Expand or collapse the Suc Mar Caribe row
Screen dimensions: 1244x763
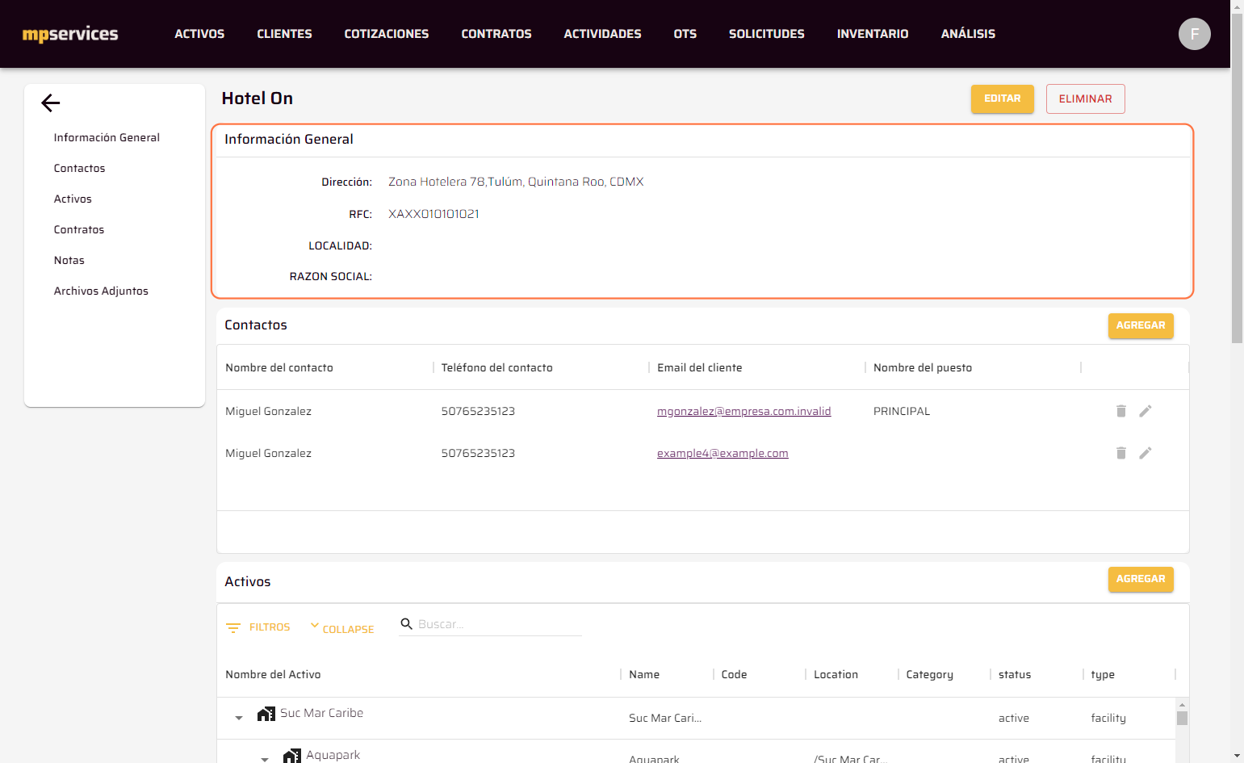pos(239,718)
